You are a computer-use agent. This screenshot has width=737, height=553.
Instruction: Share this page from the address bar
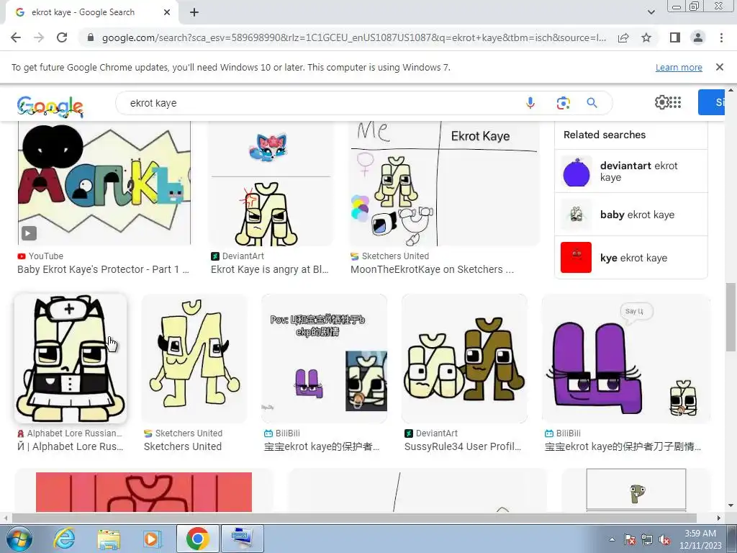tap(623, 37)
